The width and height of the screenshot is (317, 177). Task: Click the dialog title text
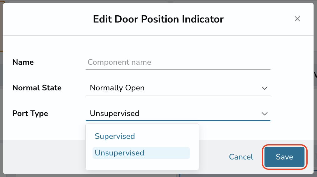[158, 19]
